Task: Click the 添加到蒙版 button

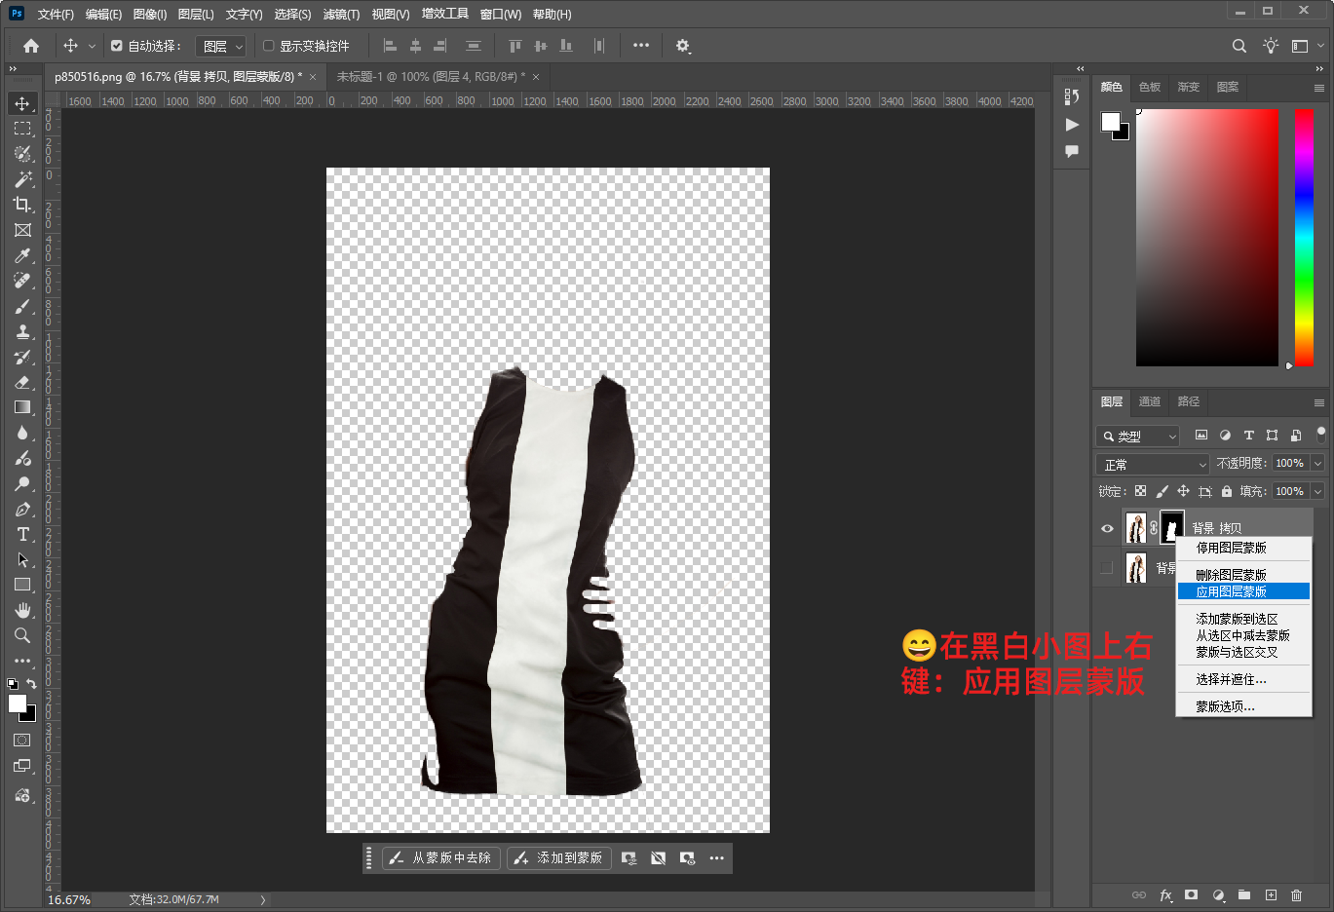Action: click(559, 857)
